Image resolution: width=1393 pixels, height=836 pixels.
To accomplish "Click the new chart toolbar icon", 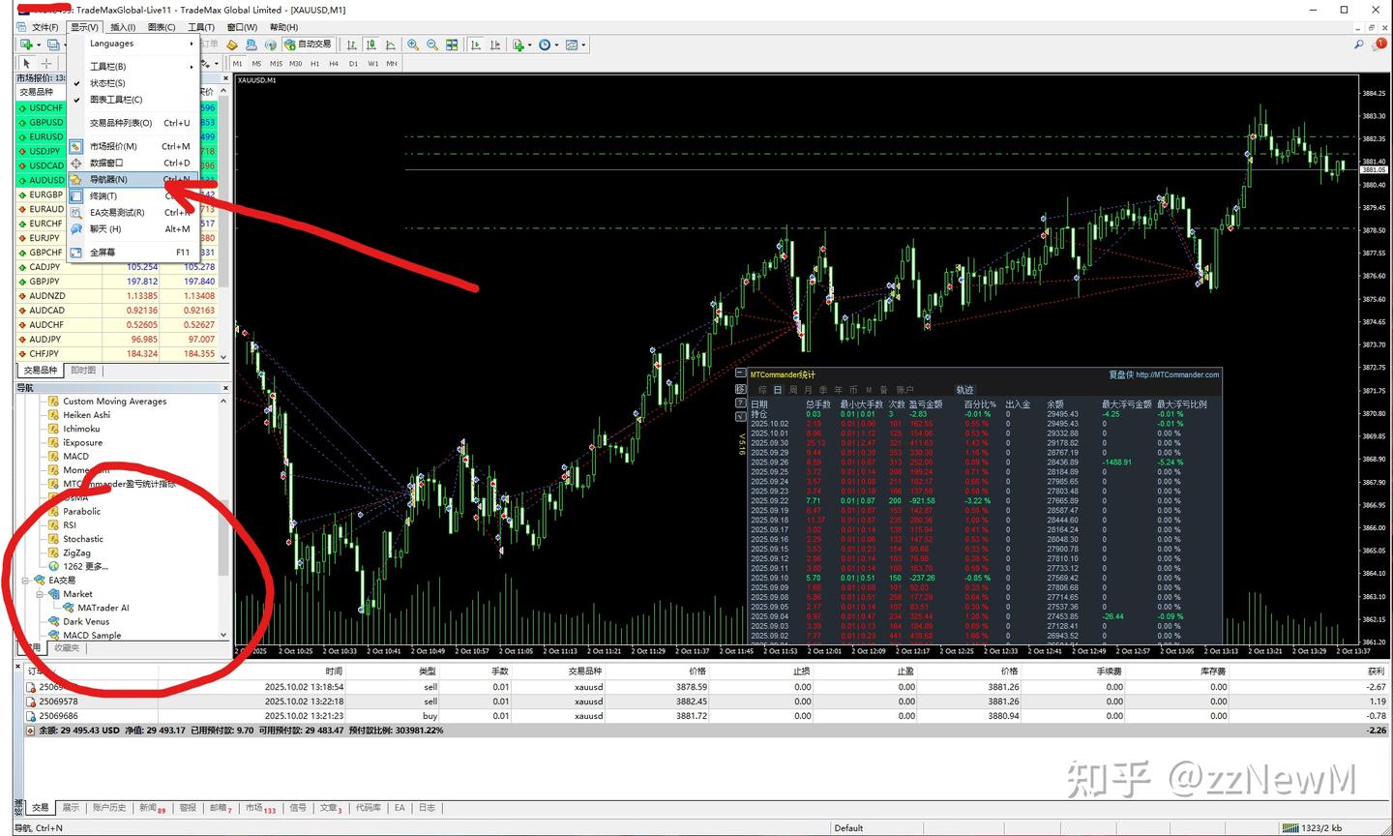I will 28,45.
